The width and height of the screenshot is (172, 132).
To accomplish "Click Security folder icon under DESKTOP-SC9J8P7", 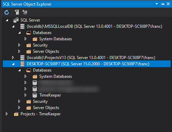I will point(28,101).
